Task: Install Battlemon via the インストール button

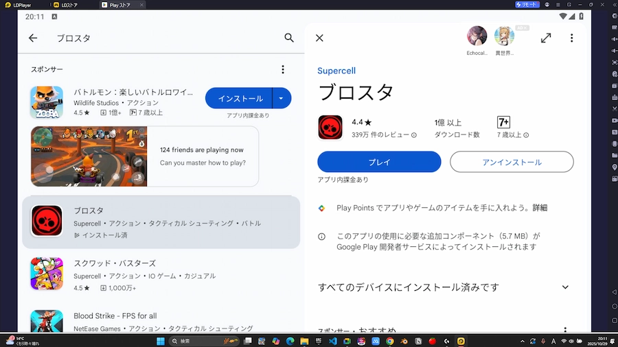Action: (x=240, y=98)
